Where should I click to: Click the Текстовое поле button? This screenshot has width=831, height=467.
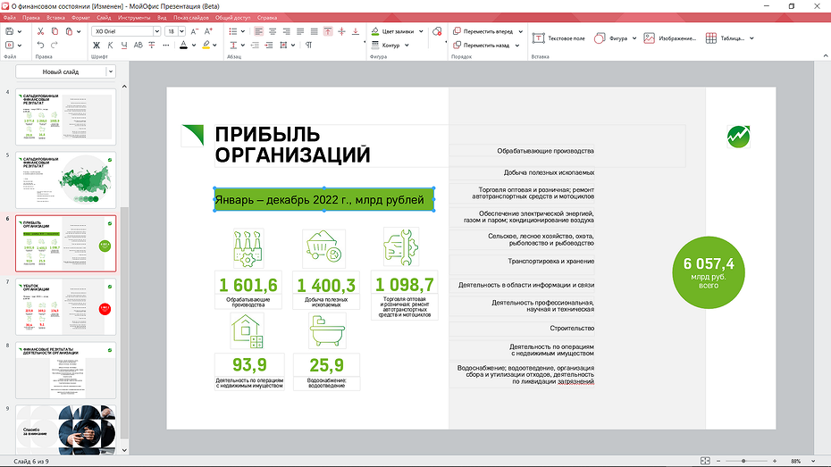(x=558, y=38)
